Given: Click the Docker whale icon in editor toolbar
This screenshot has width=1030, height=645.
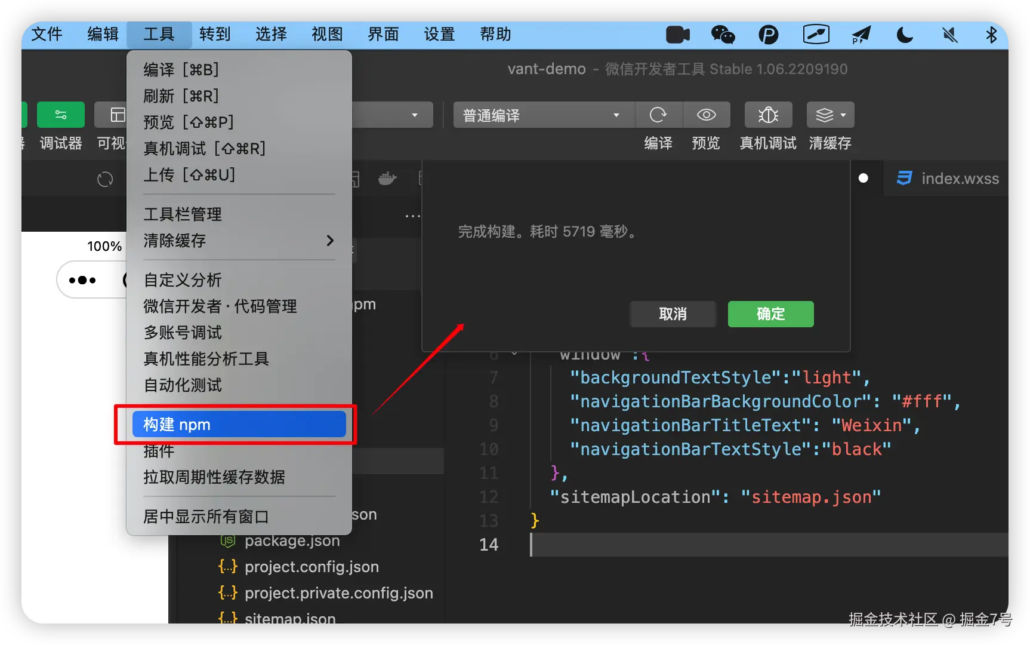Looking at the screenshot, I should pos(387,179).
